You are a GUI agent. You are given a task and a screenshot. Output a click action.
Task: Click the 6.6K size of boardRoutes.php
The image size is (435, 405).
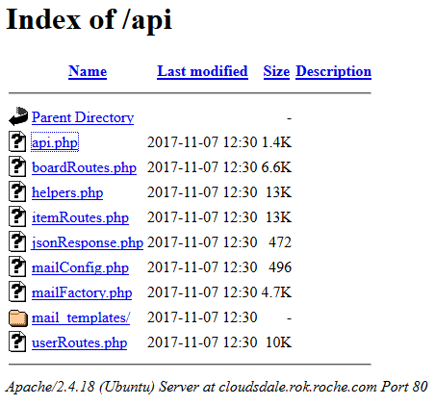tap(276, 167)
